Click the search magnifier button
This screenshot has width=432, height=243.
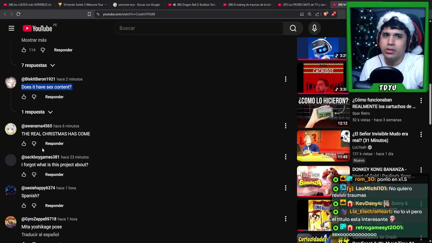click(x=293, y=28)
